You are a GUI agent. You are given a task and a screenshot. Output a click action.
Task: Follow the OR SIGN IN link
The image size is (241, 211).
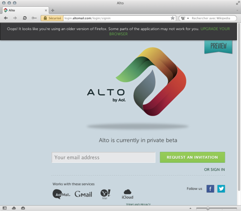tap(214, 170)
